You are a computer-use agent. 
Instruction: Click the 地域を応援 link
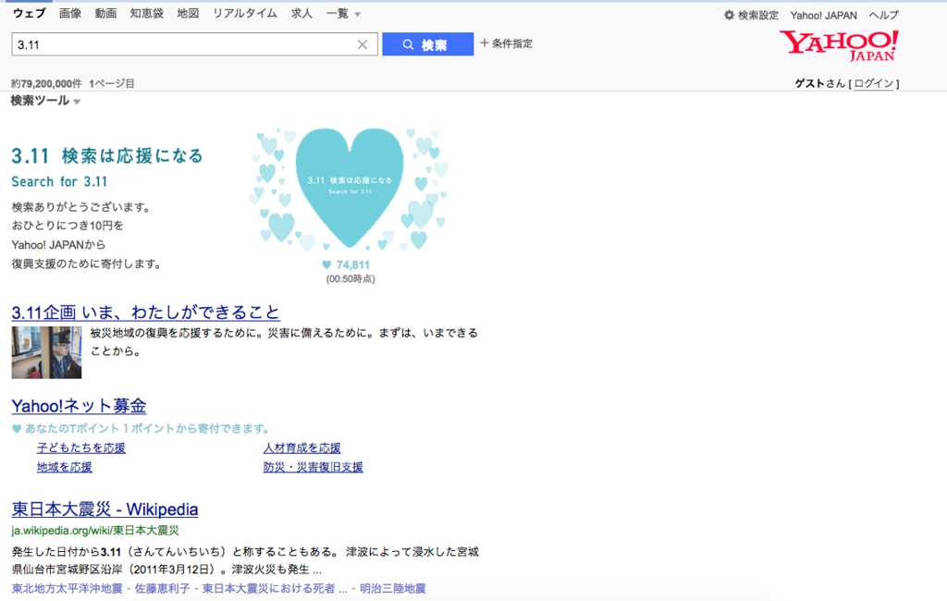point(65,467)
